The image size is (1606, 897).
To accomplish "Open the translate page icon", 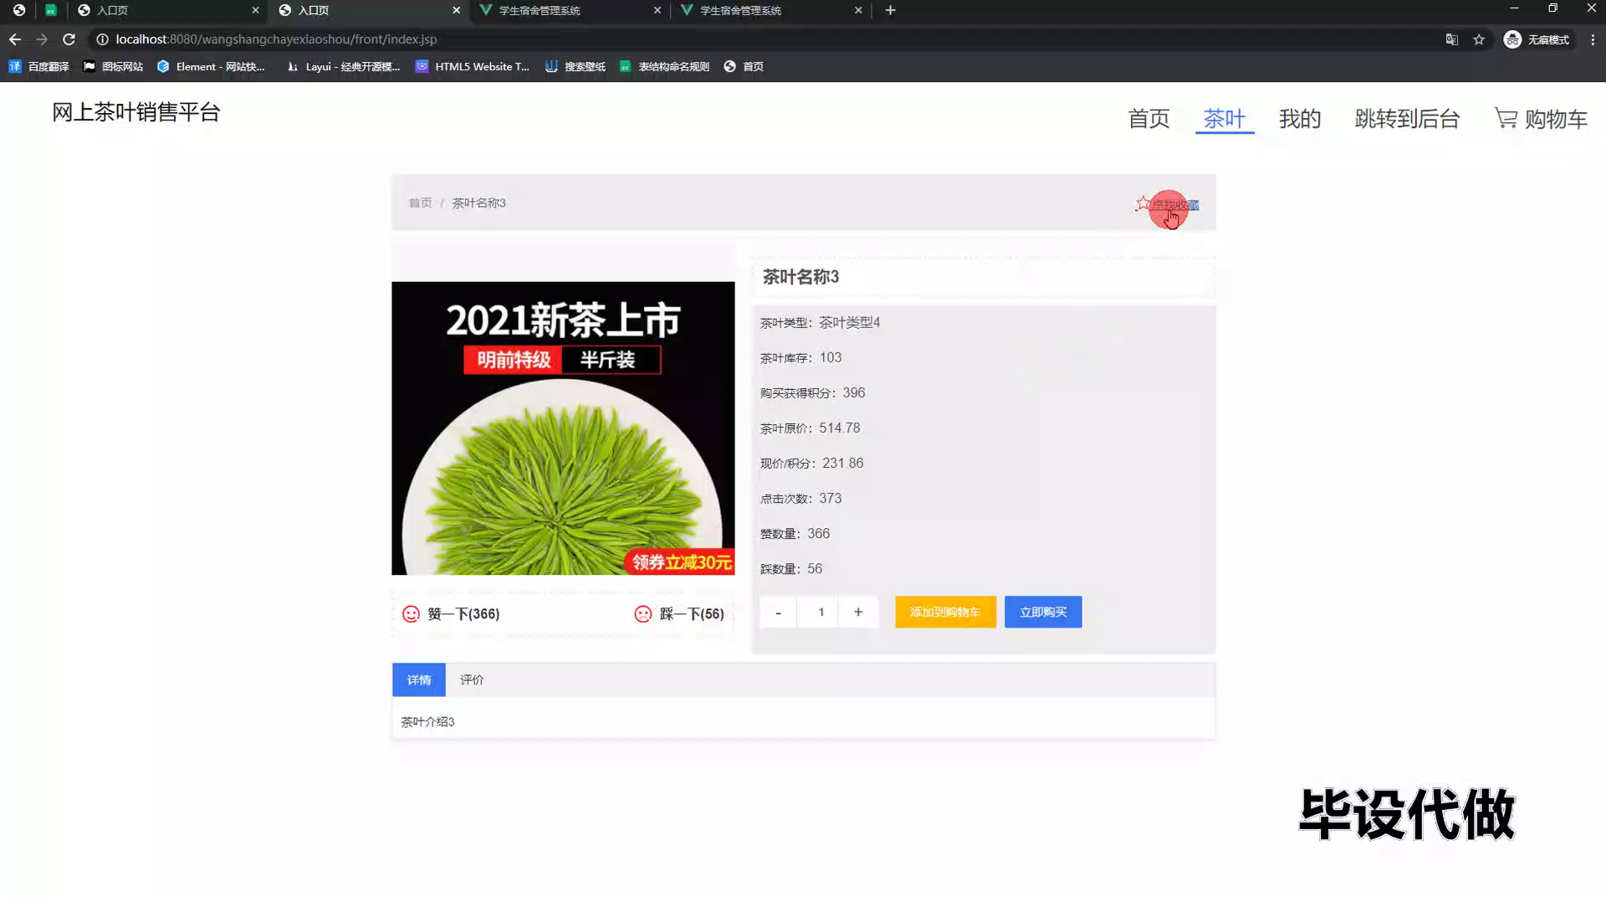I will tap(1452, 39).
